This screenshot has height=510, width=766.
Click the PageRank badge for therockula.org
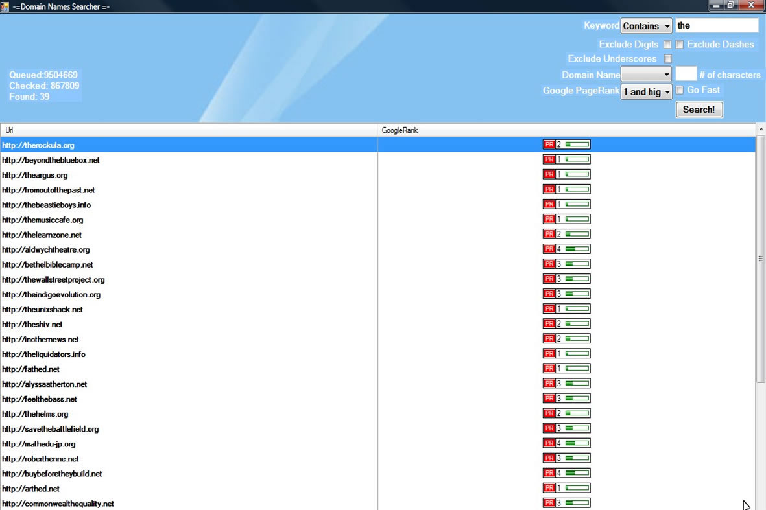pyautogui.click(x=567, y=145)
